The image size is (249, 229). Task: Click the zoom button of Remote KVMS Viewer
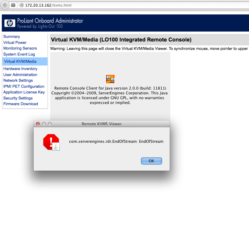click(50, 124)
